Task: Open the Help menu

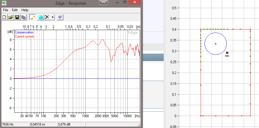Action: pyautogui.click(x=25, y=10)
